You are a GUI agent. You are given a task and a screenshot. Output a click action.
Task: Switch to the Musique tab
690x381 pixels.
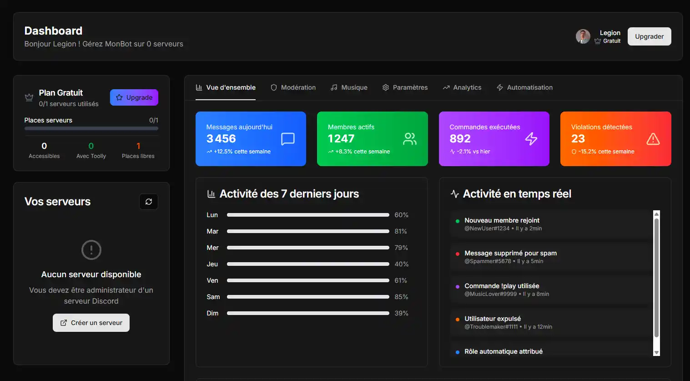coord(349,87)
